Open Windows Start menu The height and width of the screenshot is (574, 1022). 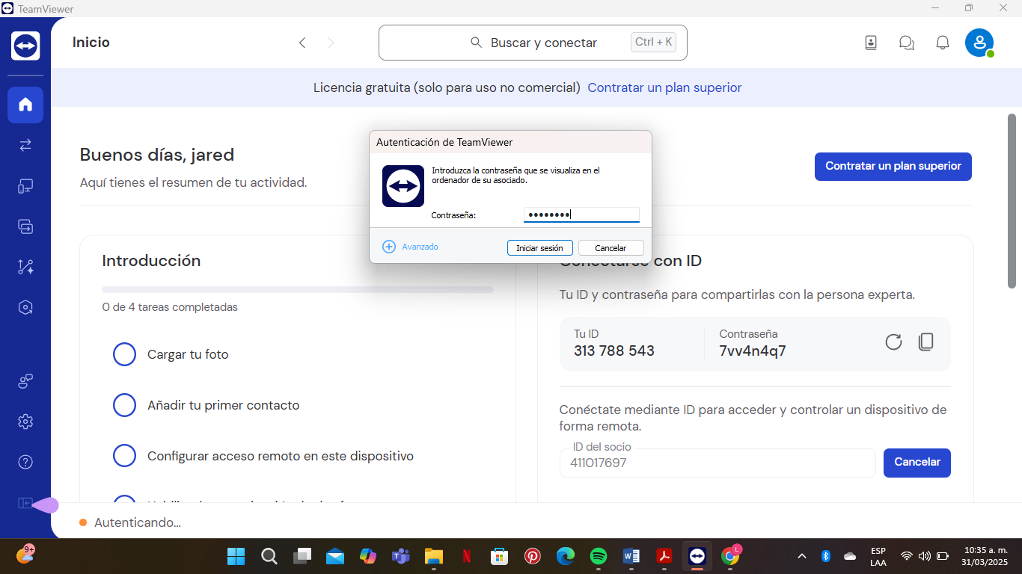coord(236,556)
